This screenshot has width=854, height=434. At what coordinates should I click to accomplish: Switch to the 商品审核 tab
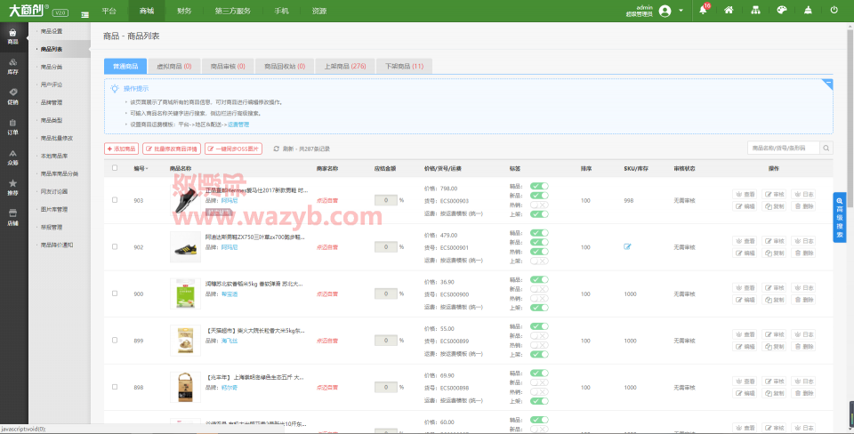click(x=228, y=66)
